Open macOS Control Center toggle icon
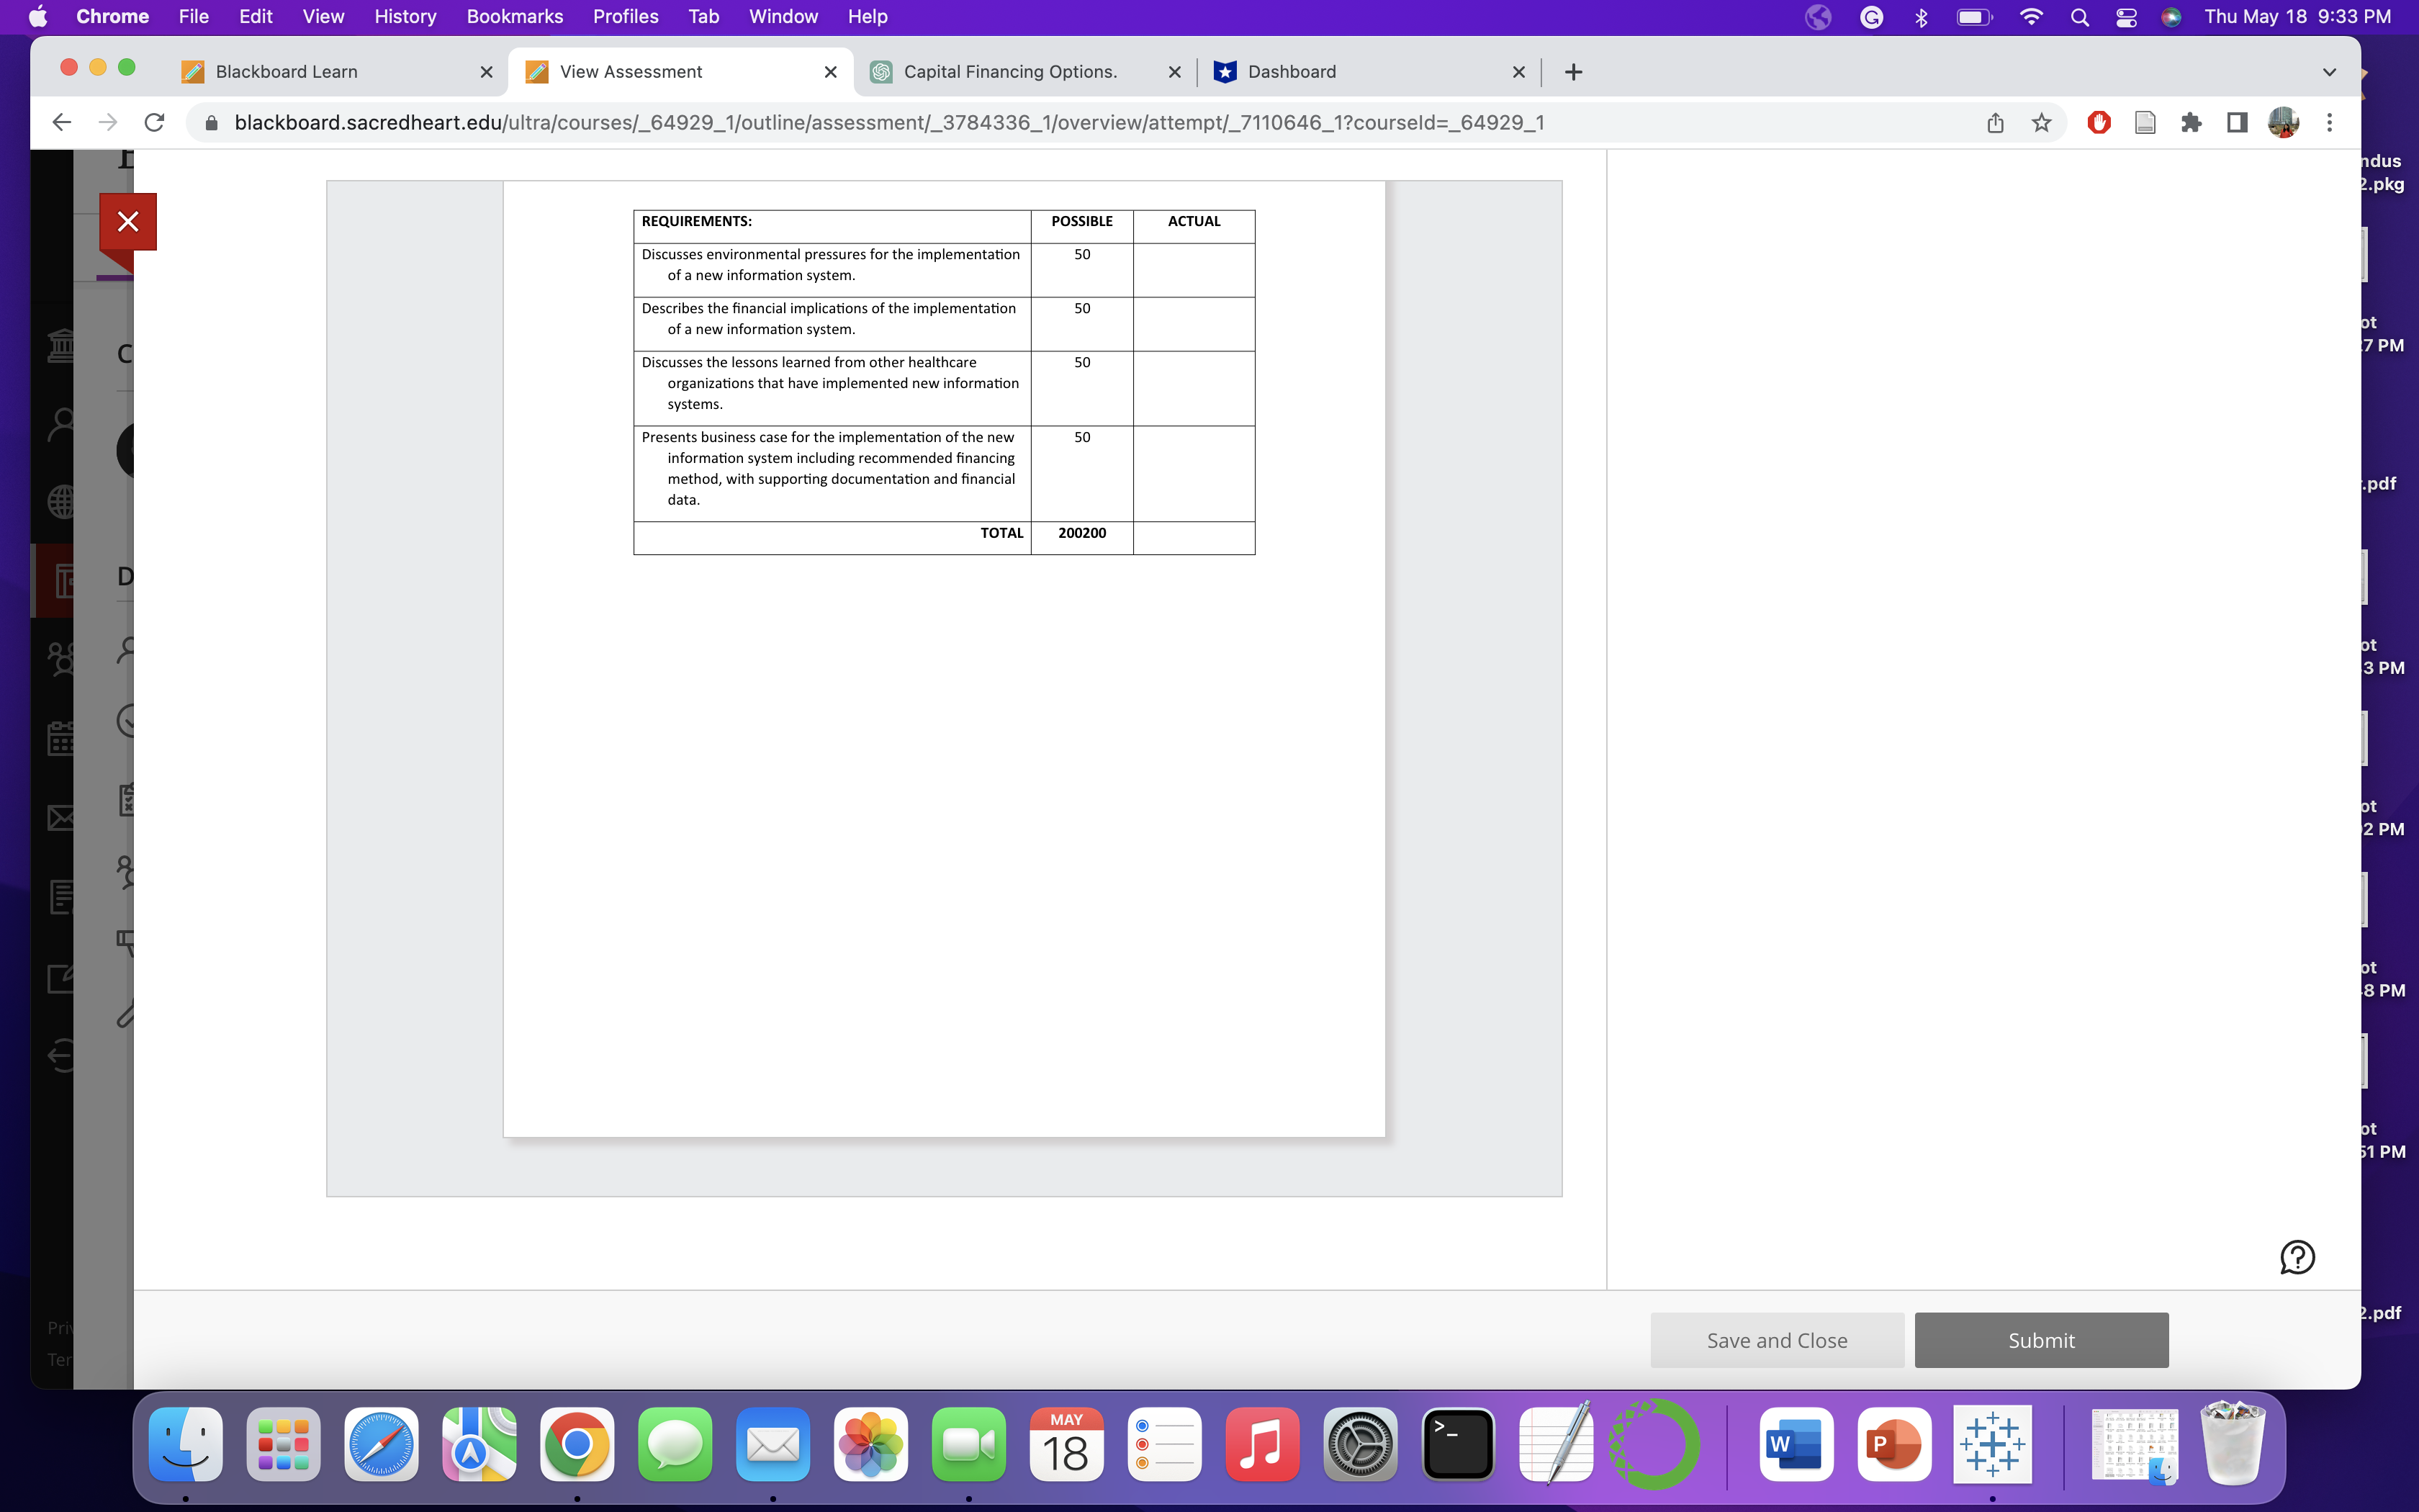 pos(2126,17)
